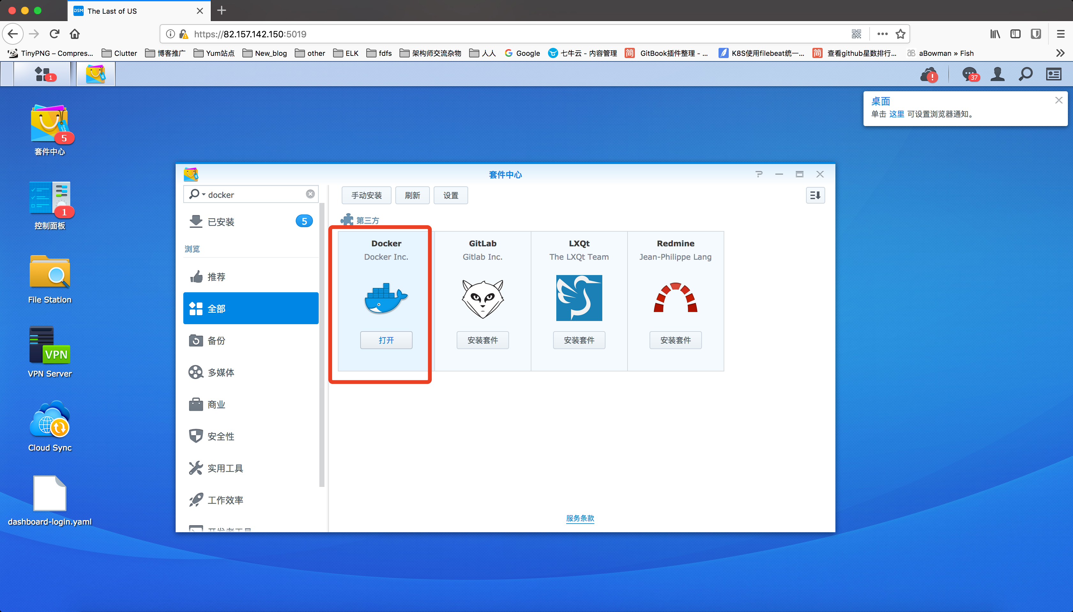The height and width of the screenshot is (612, 1073).
Task: Click 打开 button for Docker
Action: click(x=386, y=340)
